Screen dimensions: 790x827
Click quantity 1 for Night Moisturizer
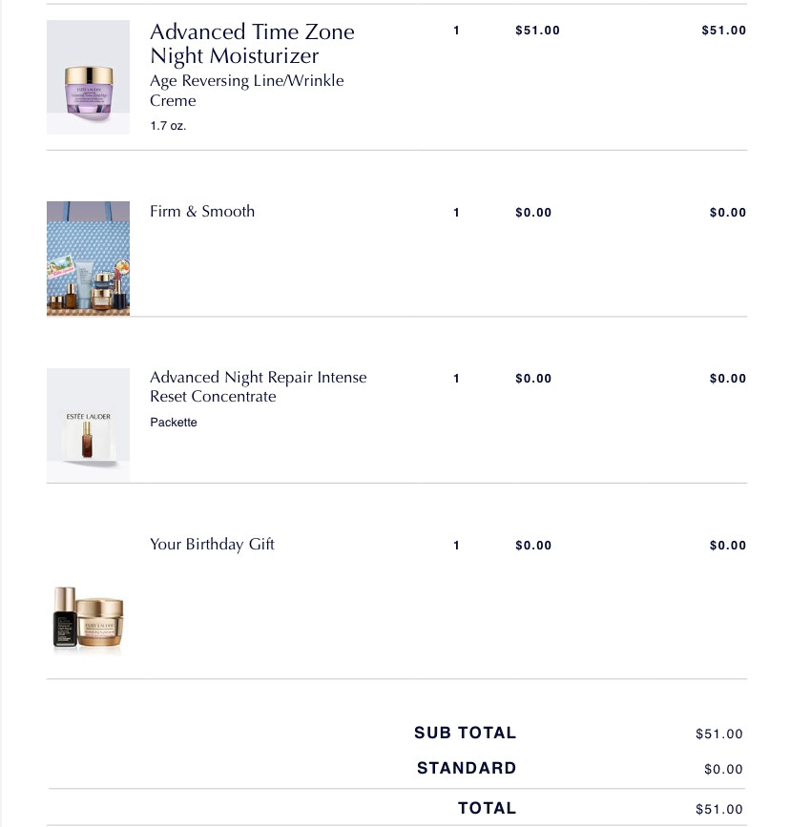pos(456,31)
